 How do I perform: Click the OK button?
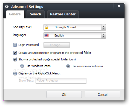coord(64,94)
